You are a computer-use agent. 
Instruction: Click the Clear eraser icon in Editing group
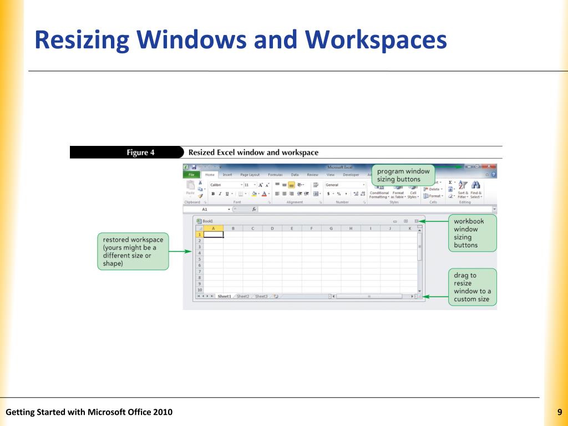(x=450, y=196)
